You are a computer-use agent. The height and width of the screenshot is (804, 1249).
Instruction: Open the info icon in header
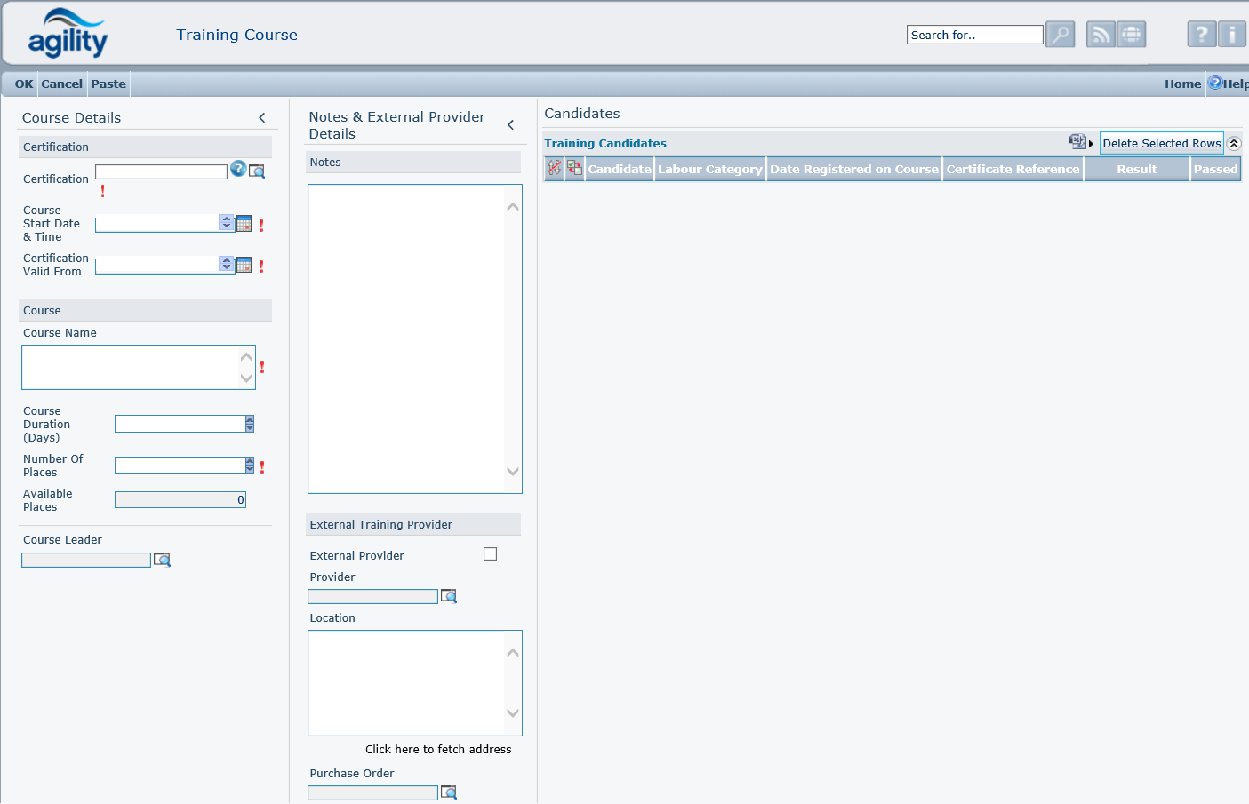[1232, 35]
